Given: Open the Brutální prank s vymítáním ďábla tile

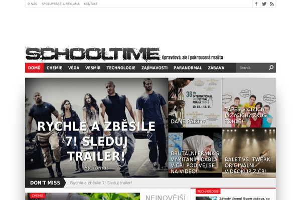Looking at the screenshot, I should coord(195,152).
